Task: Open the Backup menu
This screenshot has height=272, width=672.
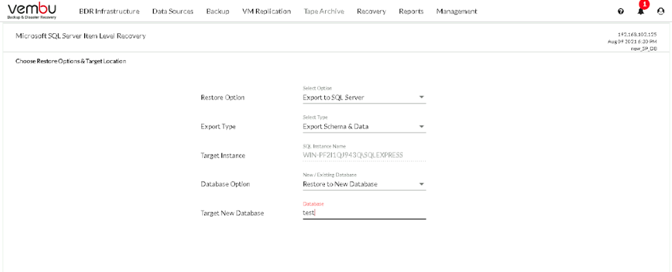Action: (x=218, y=12)
